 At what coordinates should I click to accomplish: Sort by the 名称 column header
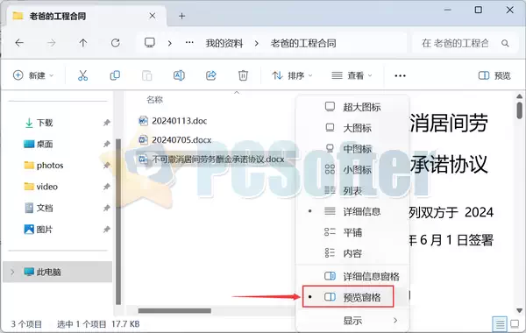click(154, 100)
